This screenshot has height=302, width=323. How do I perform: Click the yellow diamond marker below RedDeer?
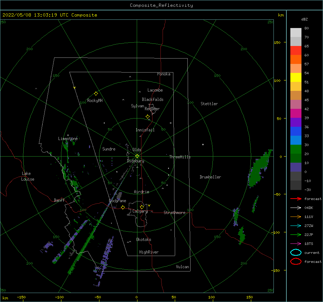point(148,117)
